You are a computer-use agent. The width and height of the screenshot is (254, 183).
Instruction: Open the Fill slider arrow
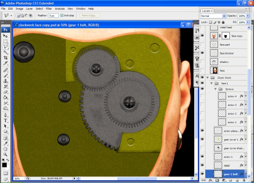click(x=248, y=22)
